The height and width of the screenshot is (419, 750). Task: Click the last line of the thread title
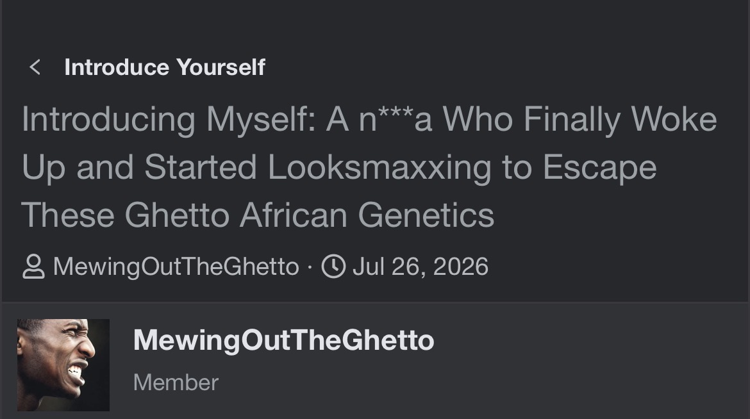(258, 215)
